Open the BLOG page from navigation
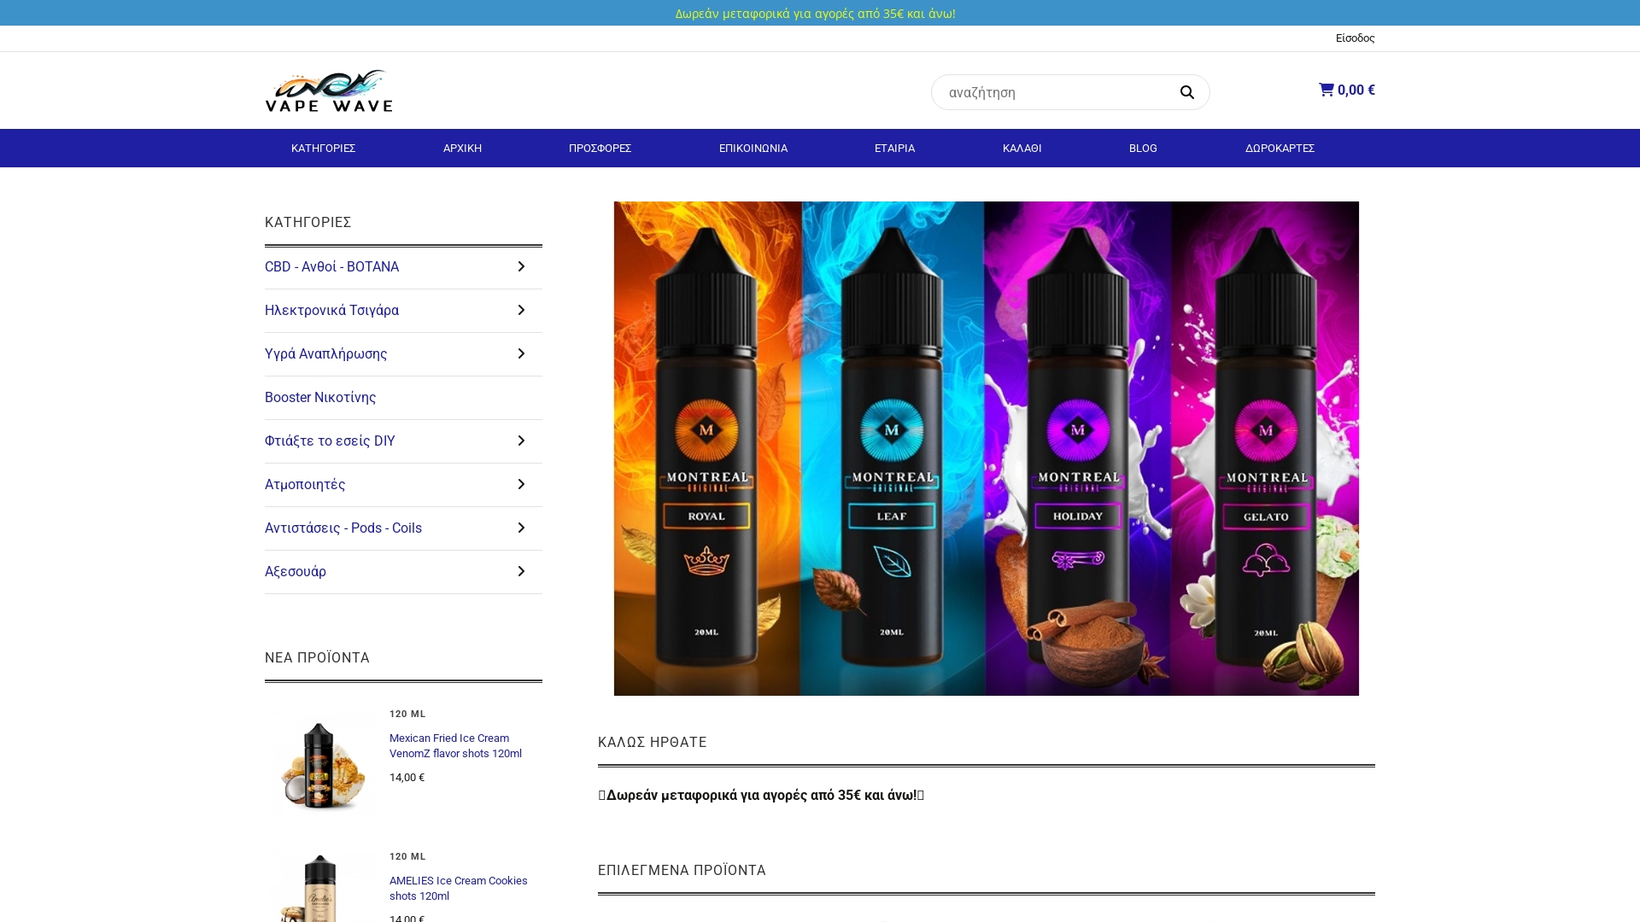 tap(1143, 148)
